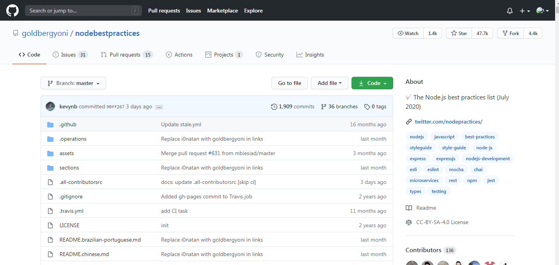
Task: Switch to the repository Issues tab
Action: click(x=70, y=55)
